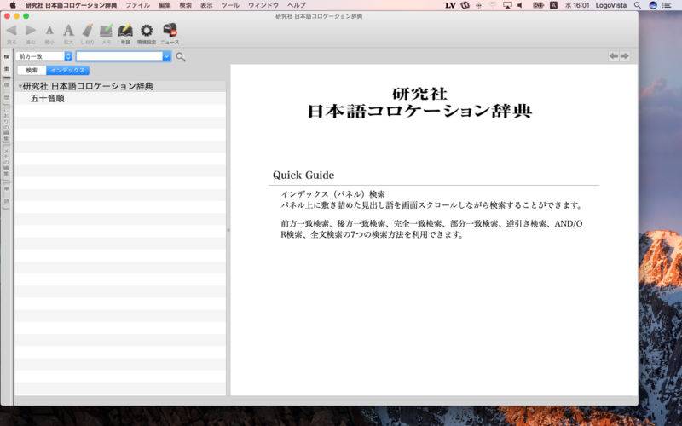This screenshot has height=426, width=682.
Task: Open the ヘルプ menu
Action: 297,5
